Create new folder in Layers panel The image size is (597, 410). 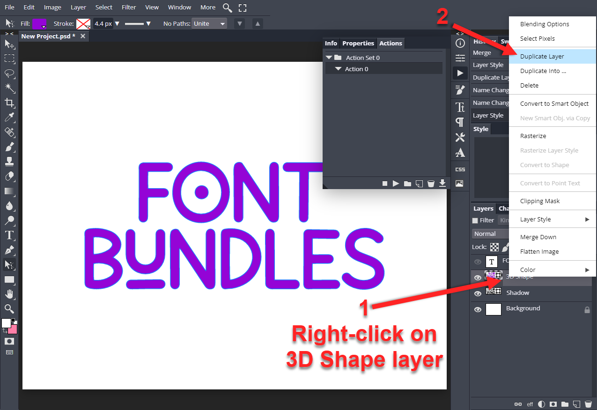pos(565,404)
